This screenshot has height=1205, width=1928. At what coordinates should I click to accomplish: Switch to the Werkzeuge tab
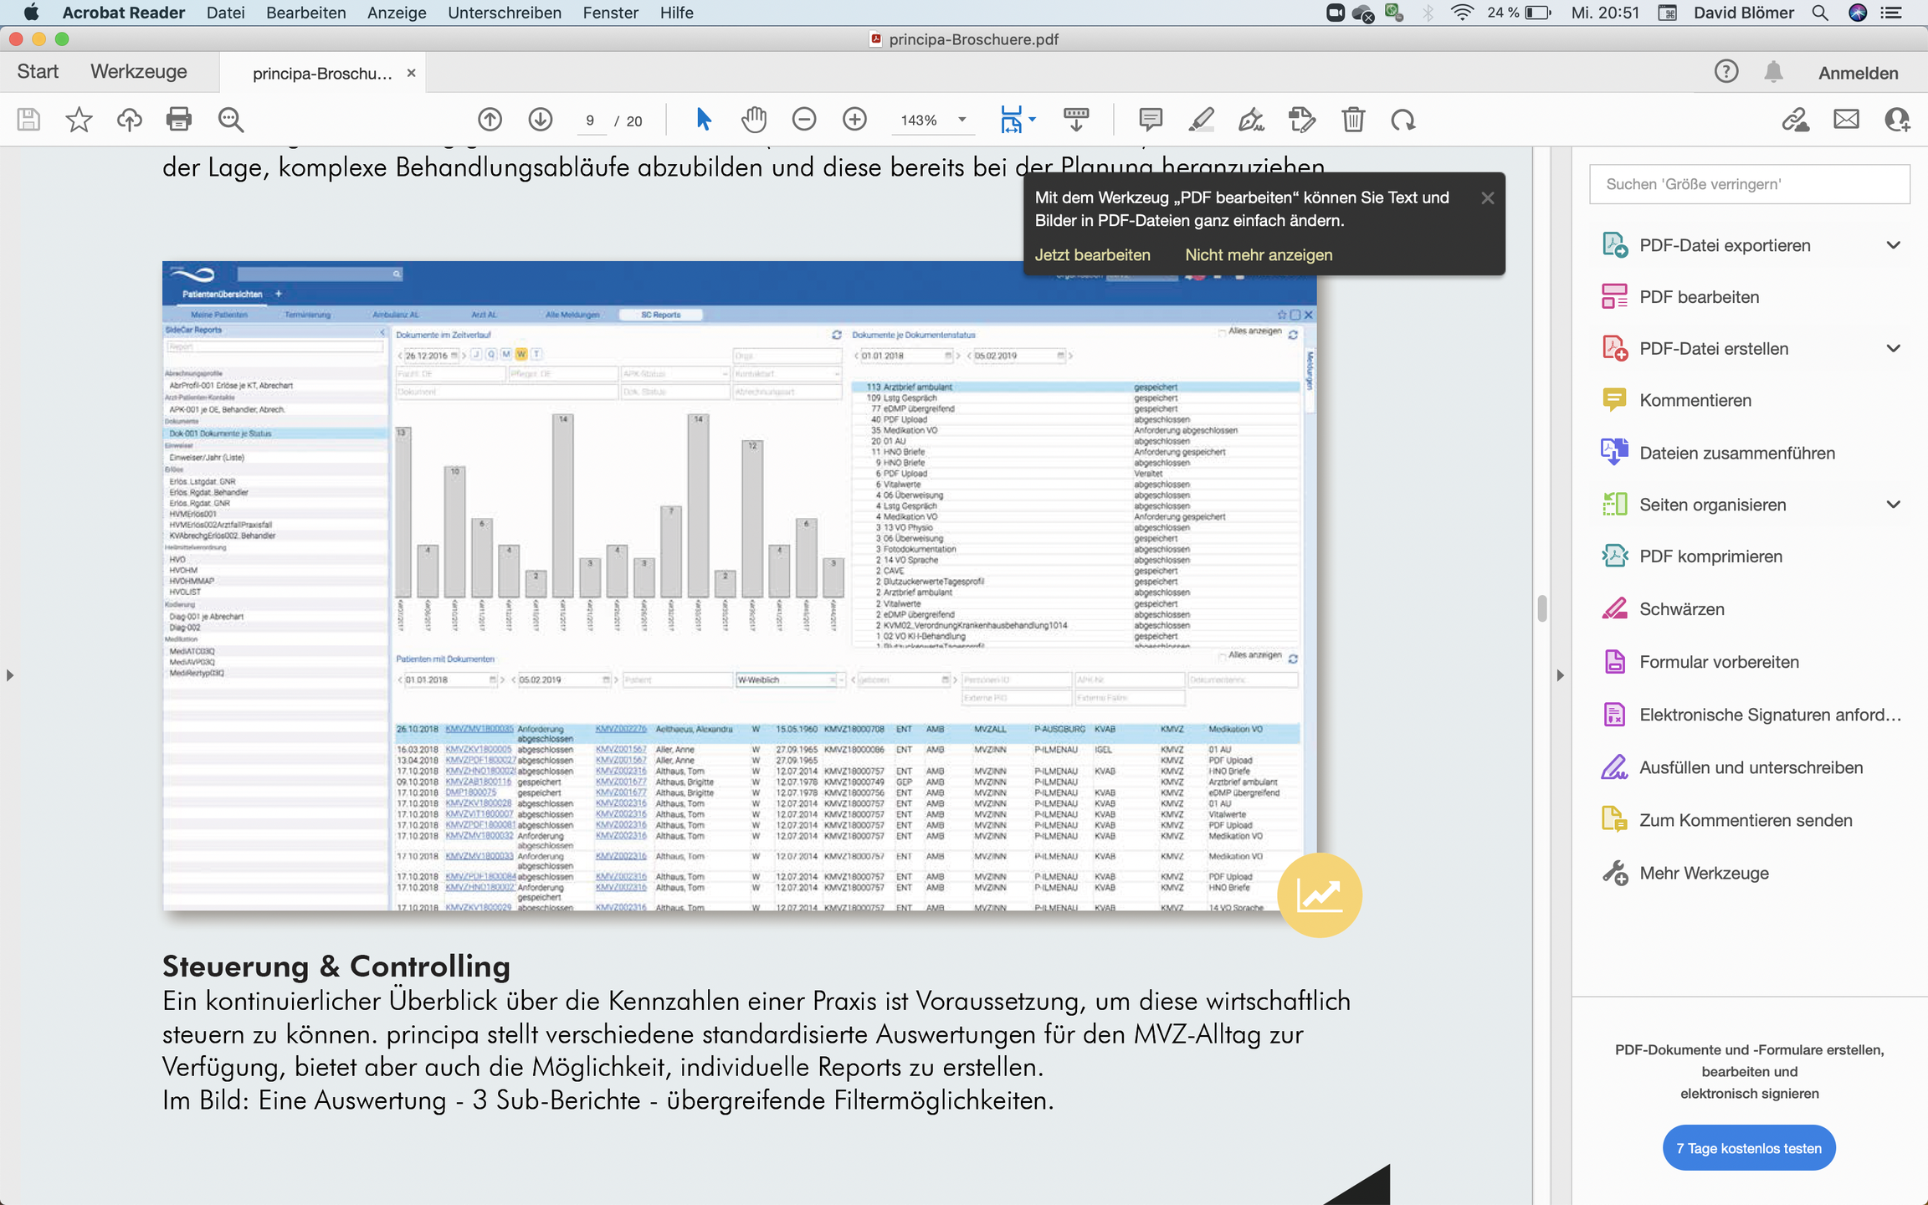139,72
